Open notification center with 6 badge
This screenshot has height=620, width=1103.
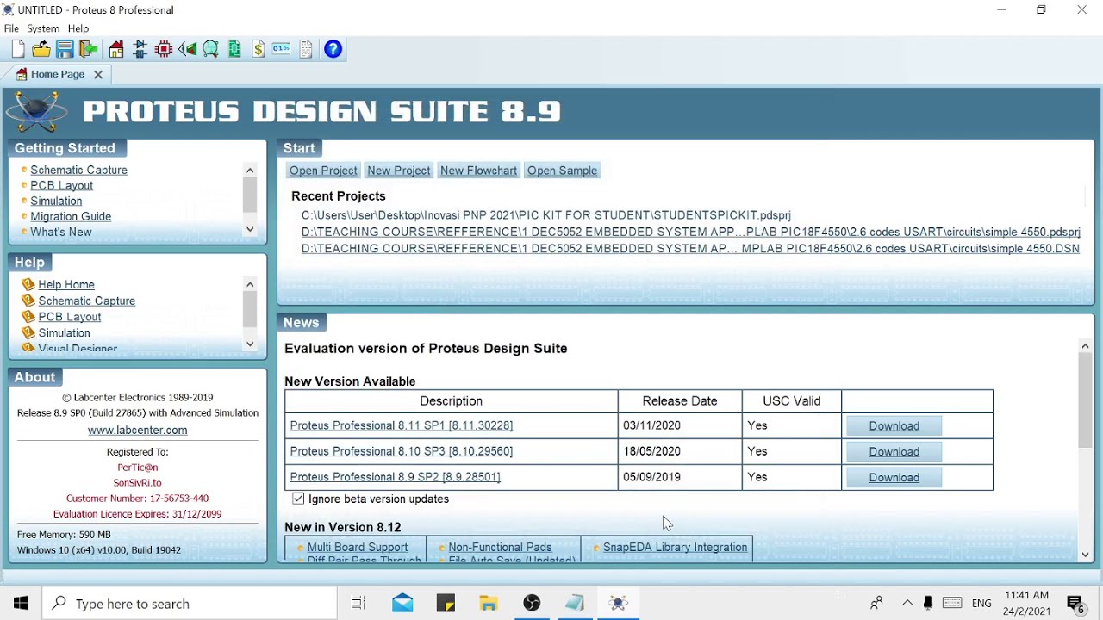point(1075,604)
